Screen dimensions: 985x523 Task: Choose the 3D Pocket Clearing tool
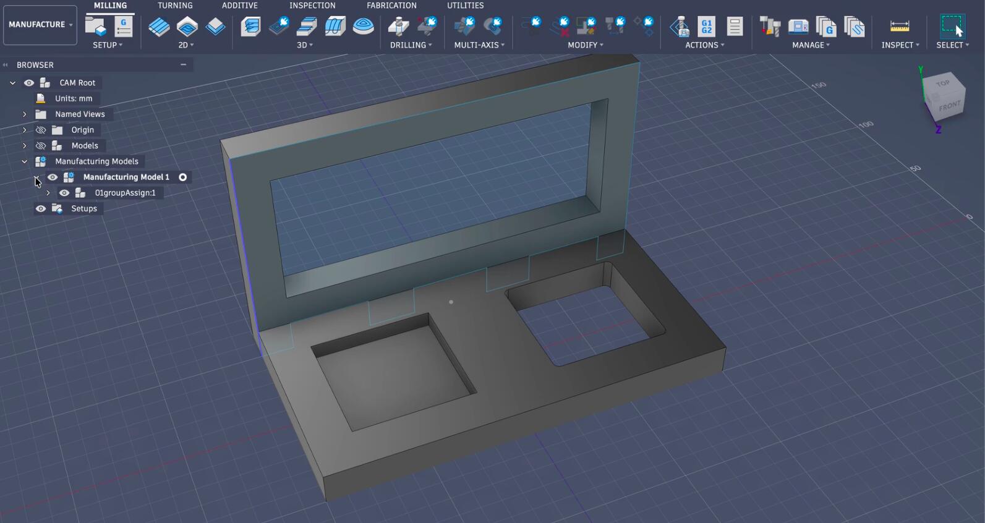click(x=279, y=27)
